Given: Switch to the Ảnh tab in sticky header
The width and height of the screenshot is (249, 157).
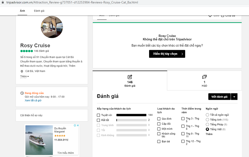Looking at the screenshot, I should coord(22,11).
